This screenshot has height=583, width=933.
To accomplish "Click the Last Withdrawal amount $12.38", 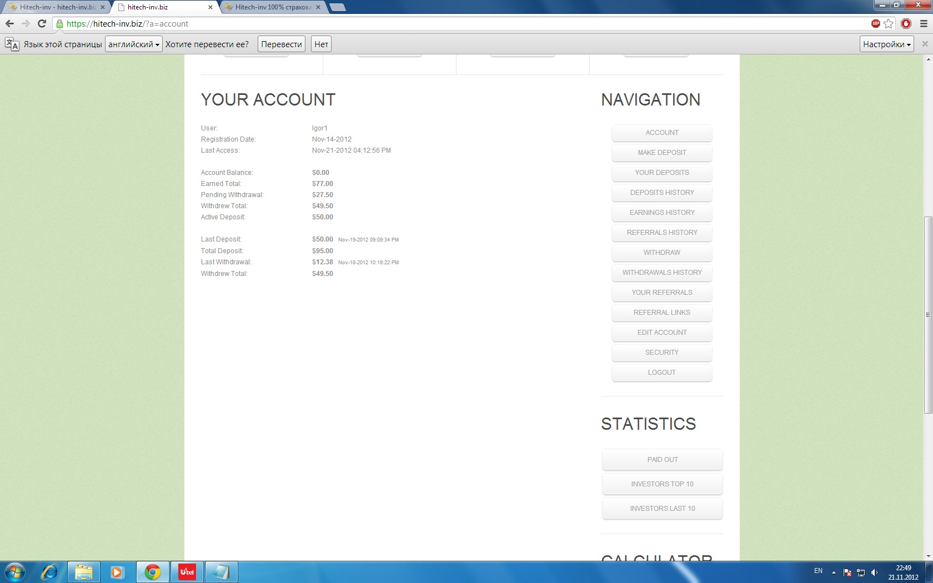I will point(323,262).
